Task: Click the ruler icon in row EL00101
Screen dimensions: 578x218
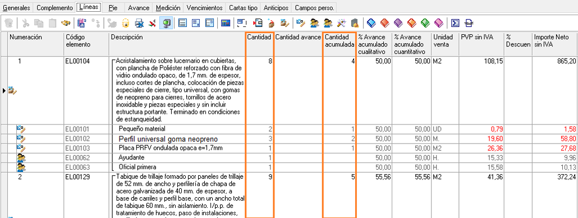Action: [20, 129]
